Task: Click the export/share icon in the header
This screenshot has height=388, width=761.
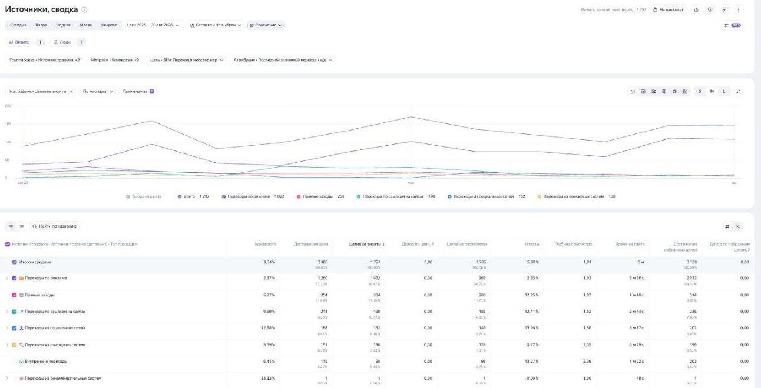Action: [696, 9]
